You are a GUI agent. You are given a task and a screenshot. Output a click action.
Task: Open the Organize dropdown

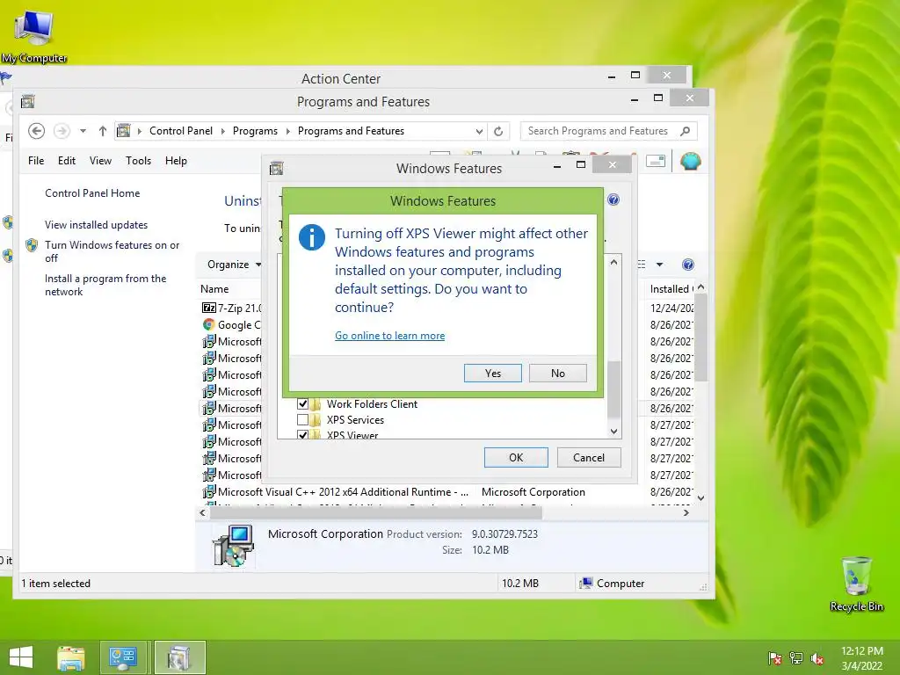[234, 264]
